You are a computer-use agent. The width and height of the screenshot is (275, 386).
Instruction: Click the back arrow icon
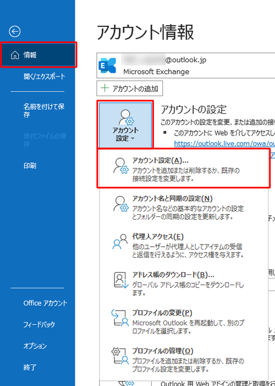[x=14, y=31]
